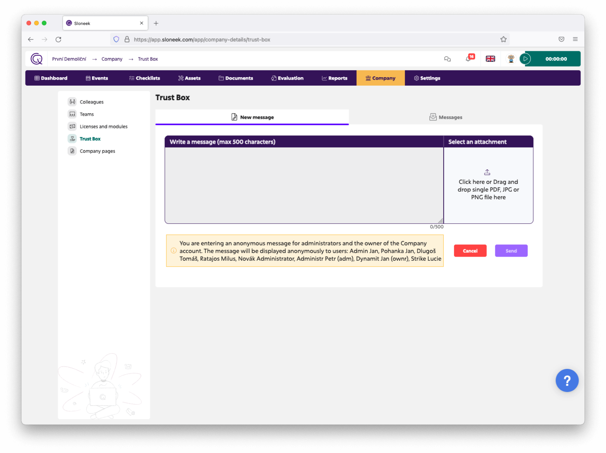This screenshot has height=453, width=606.
Task: Open the Dashboard menu item
Action: pos(51,78)
